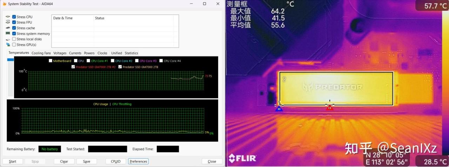Switch to the Unified tab
The width and height of the screenshot is (449, 167).
(116, 53)
